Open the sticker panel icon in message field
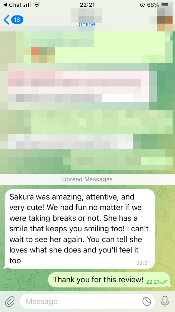 coord(147,301)
